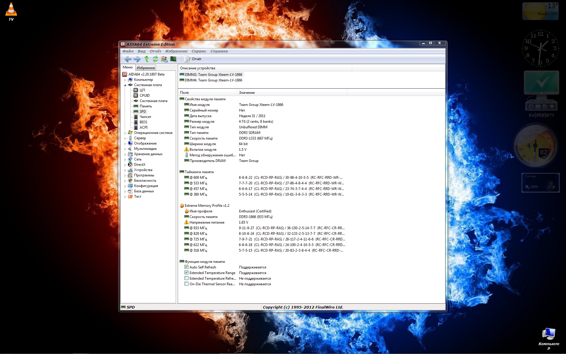Image resolution: width=566 pixels, height=354 pixels.
Task: Select the CPUID icon in the tree
Action: (136, 96)
